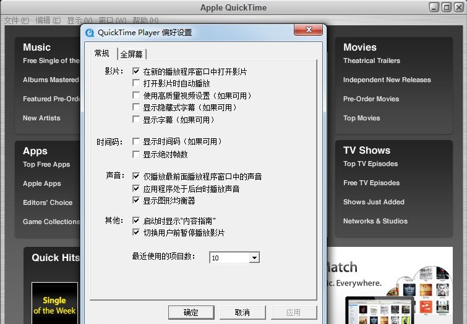
Task: Switch to the 全屏幕 tab
Action: coord(131,54)
